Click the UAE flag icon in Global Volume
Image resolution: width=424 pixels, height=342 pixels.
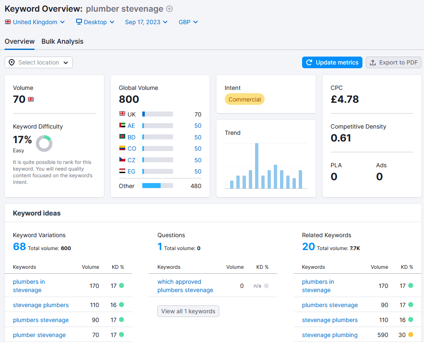click(x=122, y=126)
